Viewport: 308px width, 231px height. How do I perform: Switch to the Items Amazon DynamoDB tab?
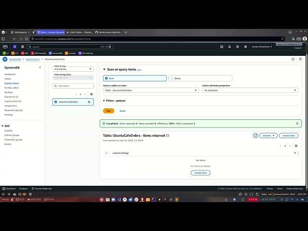(51, 32)
